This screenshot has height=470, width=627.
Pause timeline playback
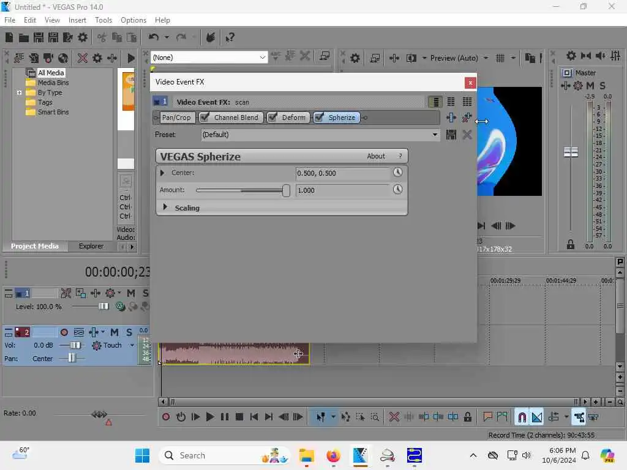pyautogui.click(x=225, y=417)
